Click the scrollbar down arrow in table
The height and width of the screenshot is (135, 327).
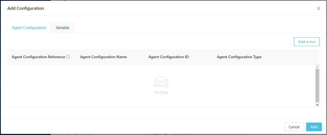pyautogui.click(x=317, y=105)
